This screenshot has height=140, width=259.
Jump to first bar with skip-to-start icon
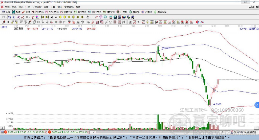pos(42,17)
